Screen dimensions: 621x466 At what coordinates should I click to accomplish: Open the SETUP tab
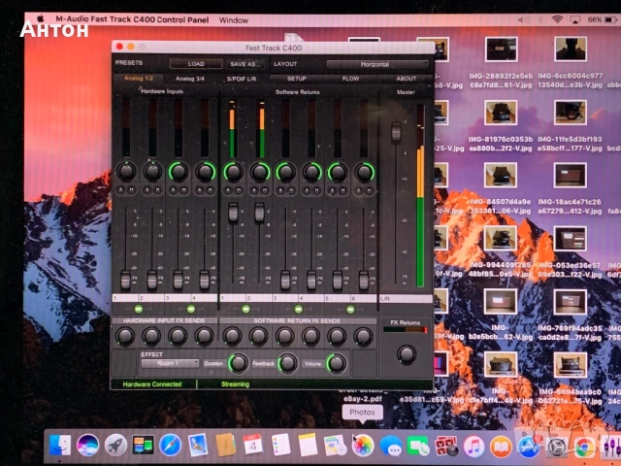click(297, 79)
